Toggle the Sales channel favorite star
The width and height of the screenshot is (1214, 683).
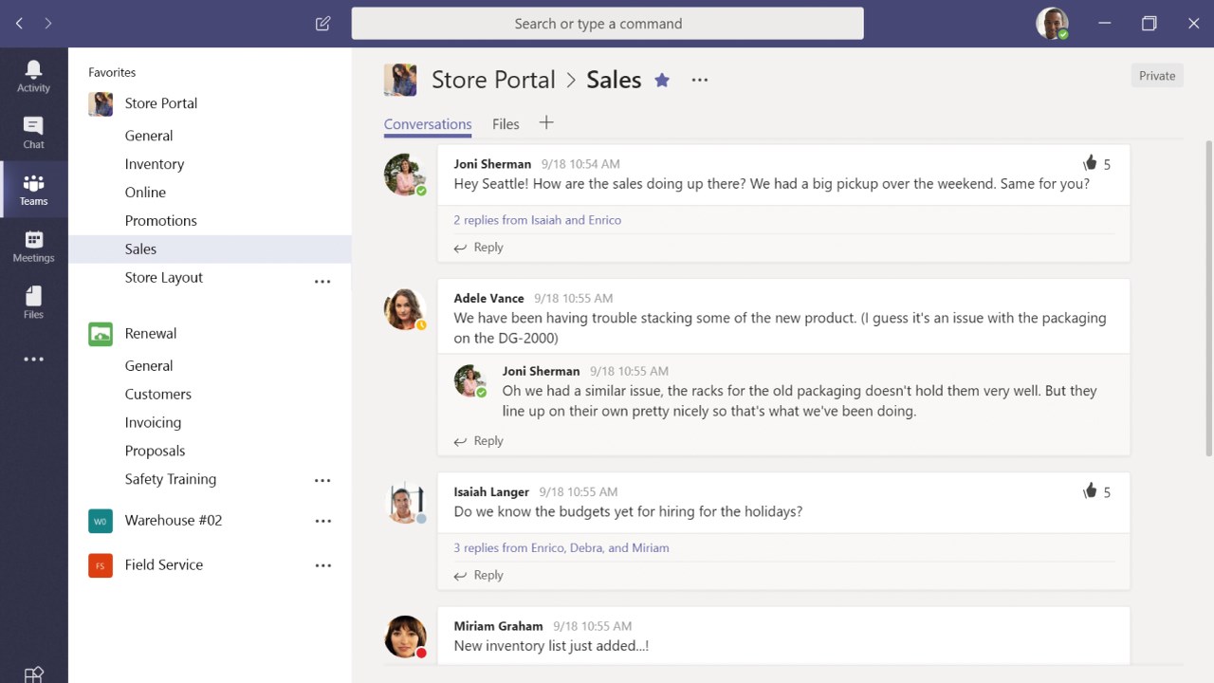(662, 81)
